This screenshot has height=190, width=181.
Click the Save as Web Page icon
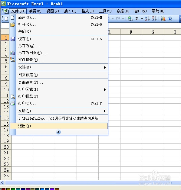tap(13, 53)
